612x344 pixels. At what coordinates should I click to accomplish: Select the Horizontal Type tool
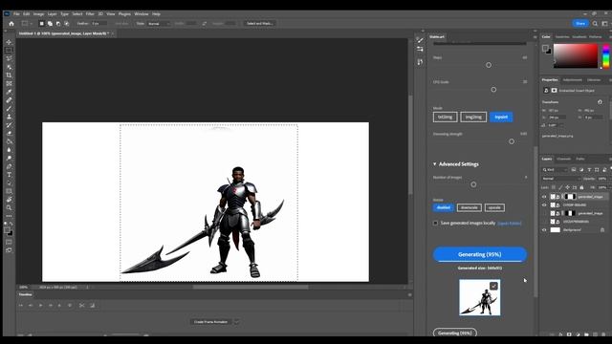pyautogui.click(x=9, y=175)
